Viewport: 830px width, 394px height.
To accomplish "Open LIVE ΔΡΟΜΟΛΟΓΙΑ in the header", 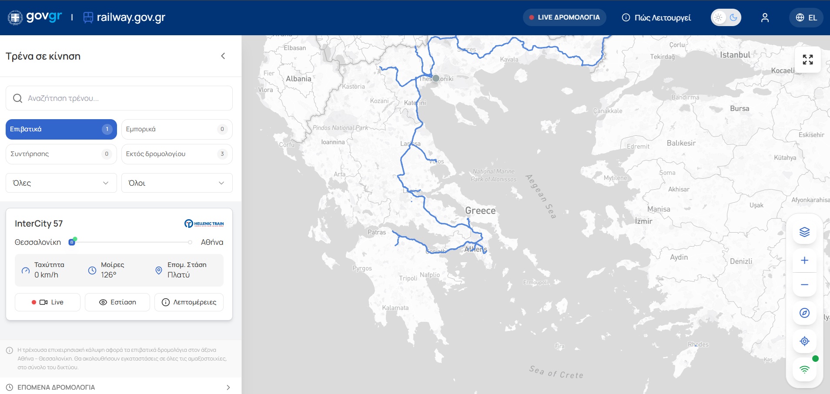I will tap(564, 17).
